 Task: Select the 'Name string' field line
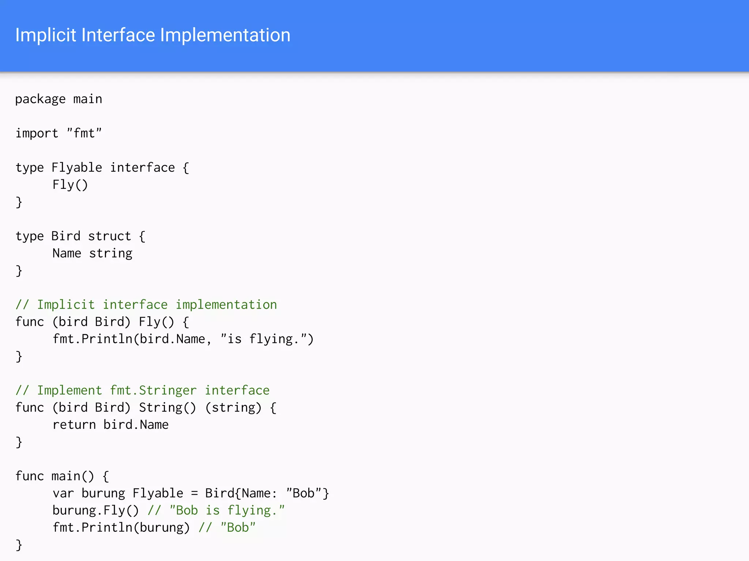pos(93,253)
